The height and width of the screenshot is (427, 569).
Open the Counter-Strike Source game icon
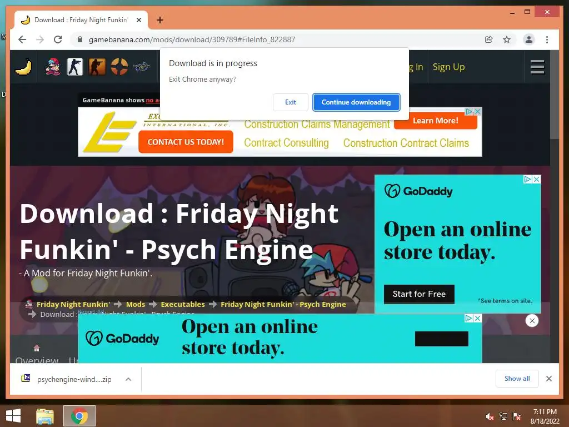click(97, 67)
